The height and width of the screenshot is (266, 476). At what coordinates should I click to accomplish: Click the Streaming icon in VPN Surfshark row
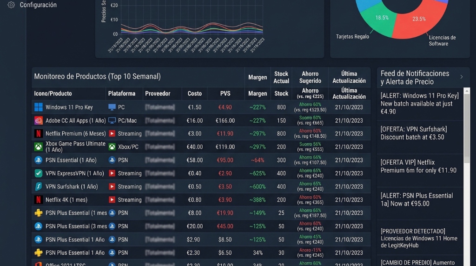click(x=112, y=186)
